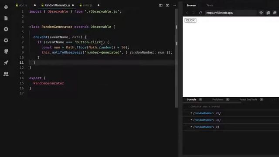Click the 'Console was cleared' message
This screenshot has width=279, height=157.
[205, 106]
